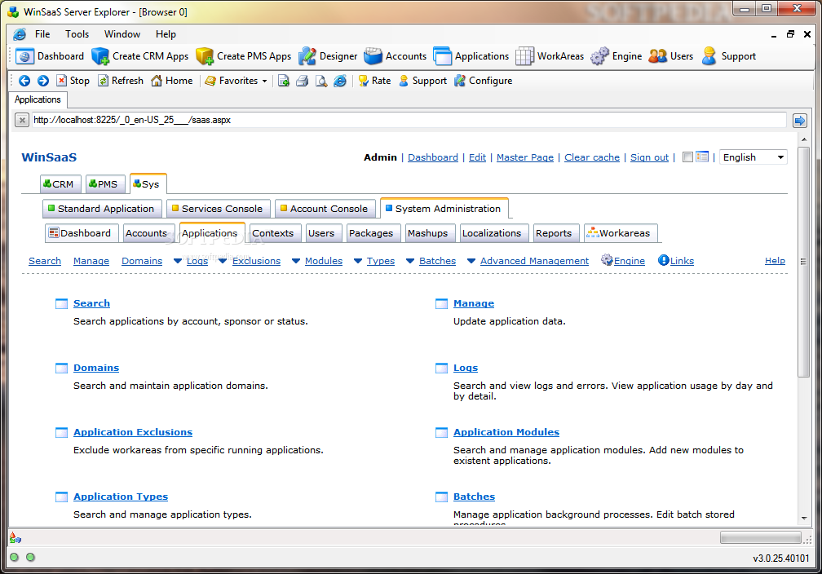Open the Tools menu
The width and height of the screenshot is (822, 574).
click(77, 34)
